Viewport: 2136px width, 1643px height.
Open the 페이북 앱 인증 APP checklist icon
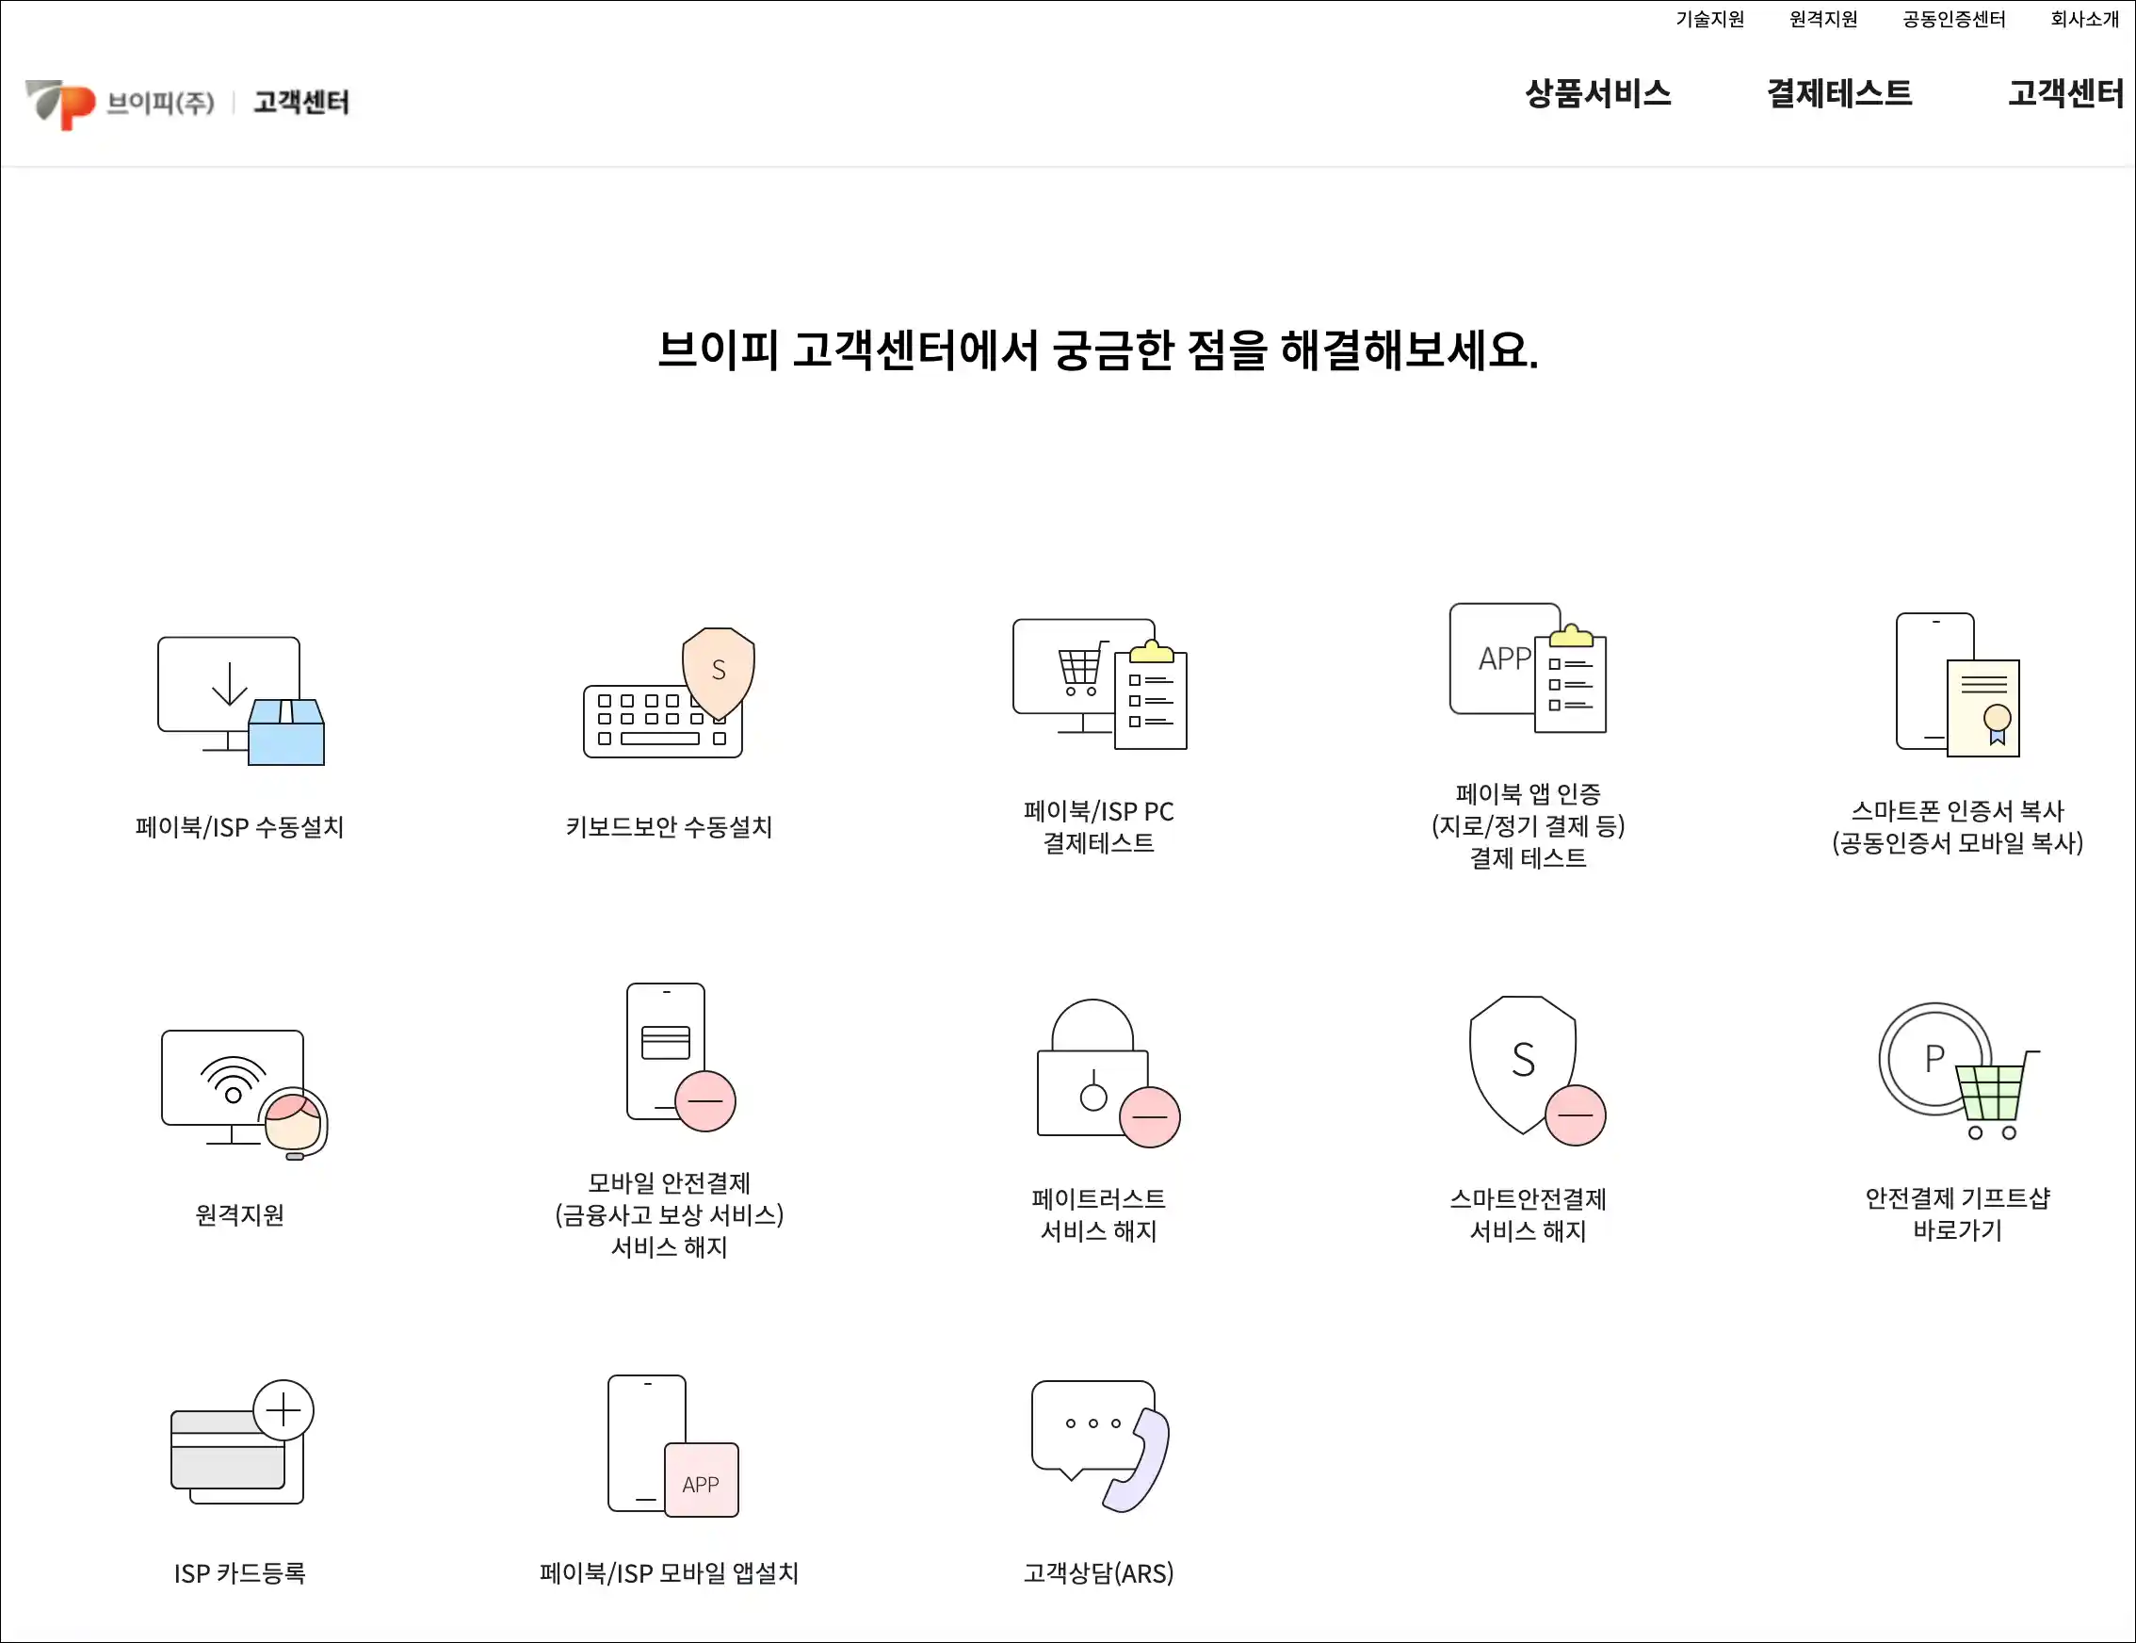click(1528, 668)
